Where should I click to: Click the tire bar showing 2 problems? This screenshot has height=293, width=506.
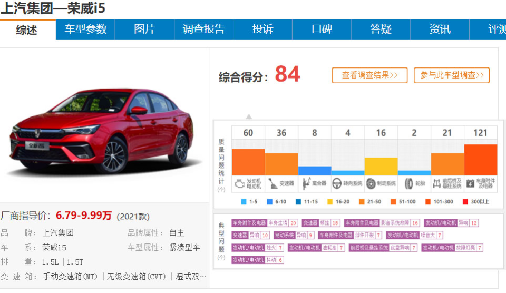pos(414,173)
